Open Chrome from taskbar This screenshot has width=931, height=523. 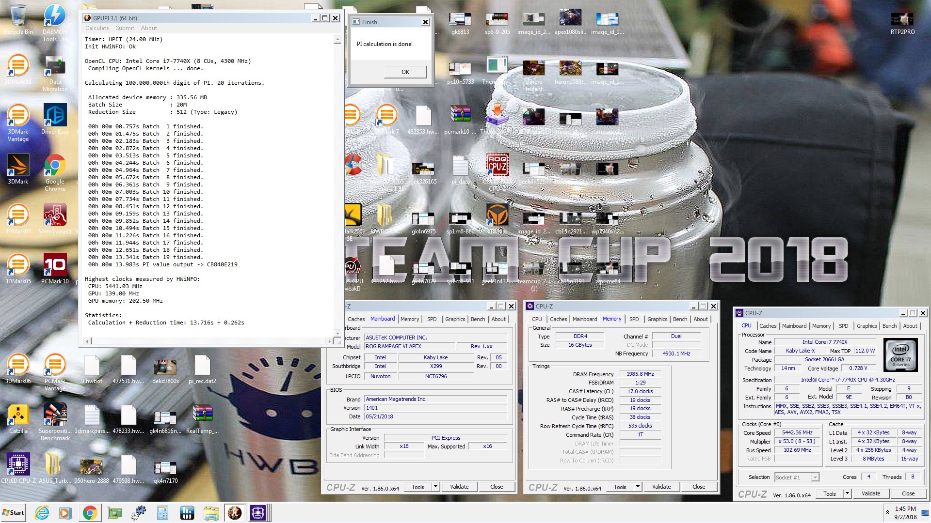click(x=90, y=513)
